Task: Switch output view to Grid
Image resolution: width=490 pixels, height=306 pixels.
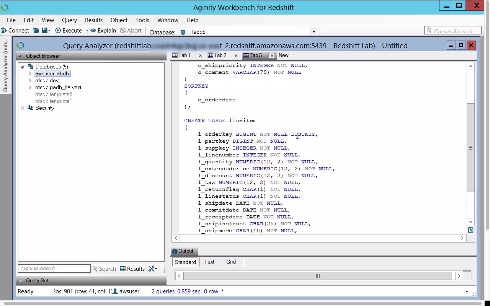Action: coord(231,262)
